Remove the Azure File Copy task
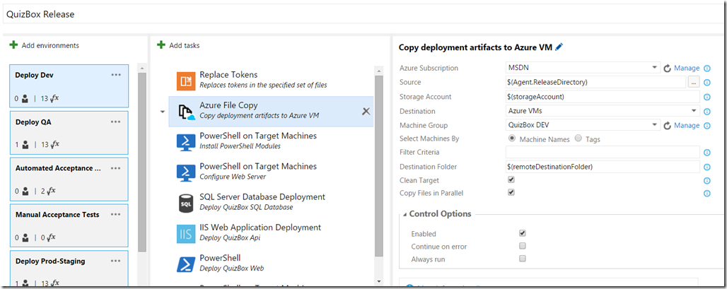This screenshot has width=727, height=289. click(366, 111)
